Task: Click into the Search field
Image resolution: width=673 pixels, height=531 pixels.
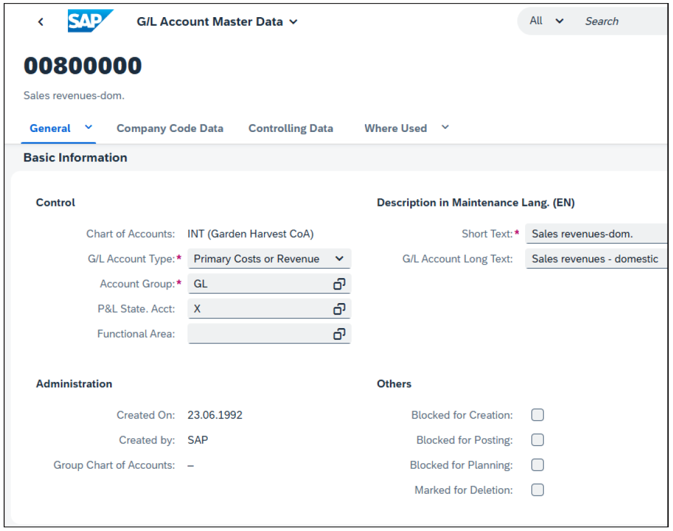Action: (x=620, y=21)
